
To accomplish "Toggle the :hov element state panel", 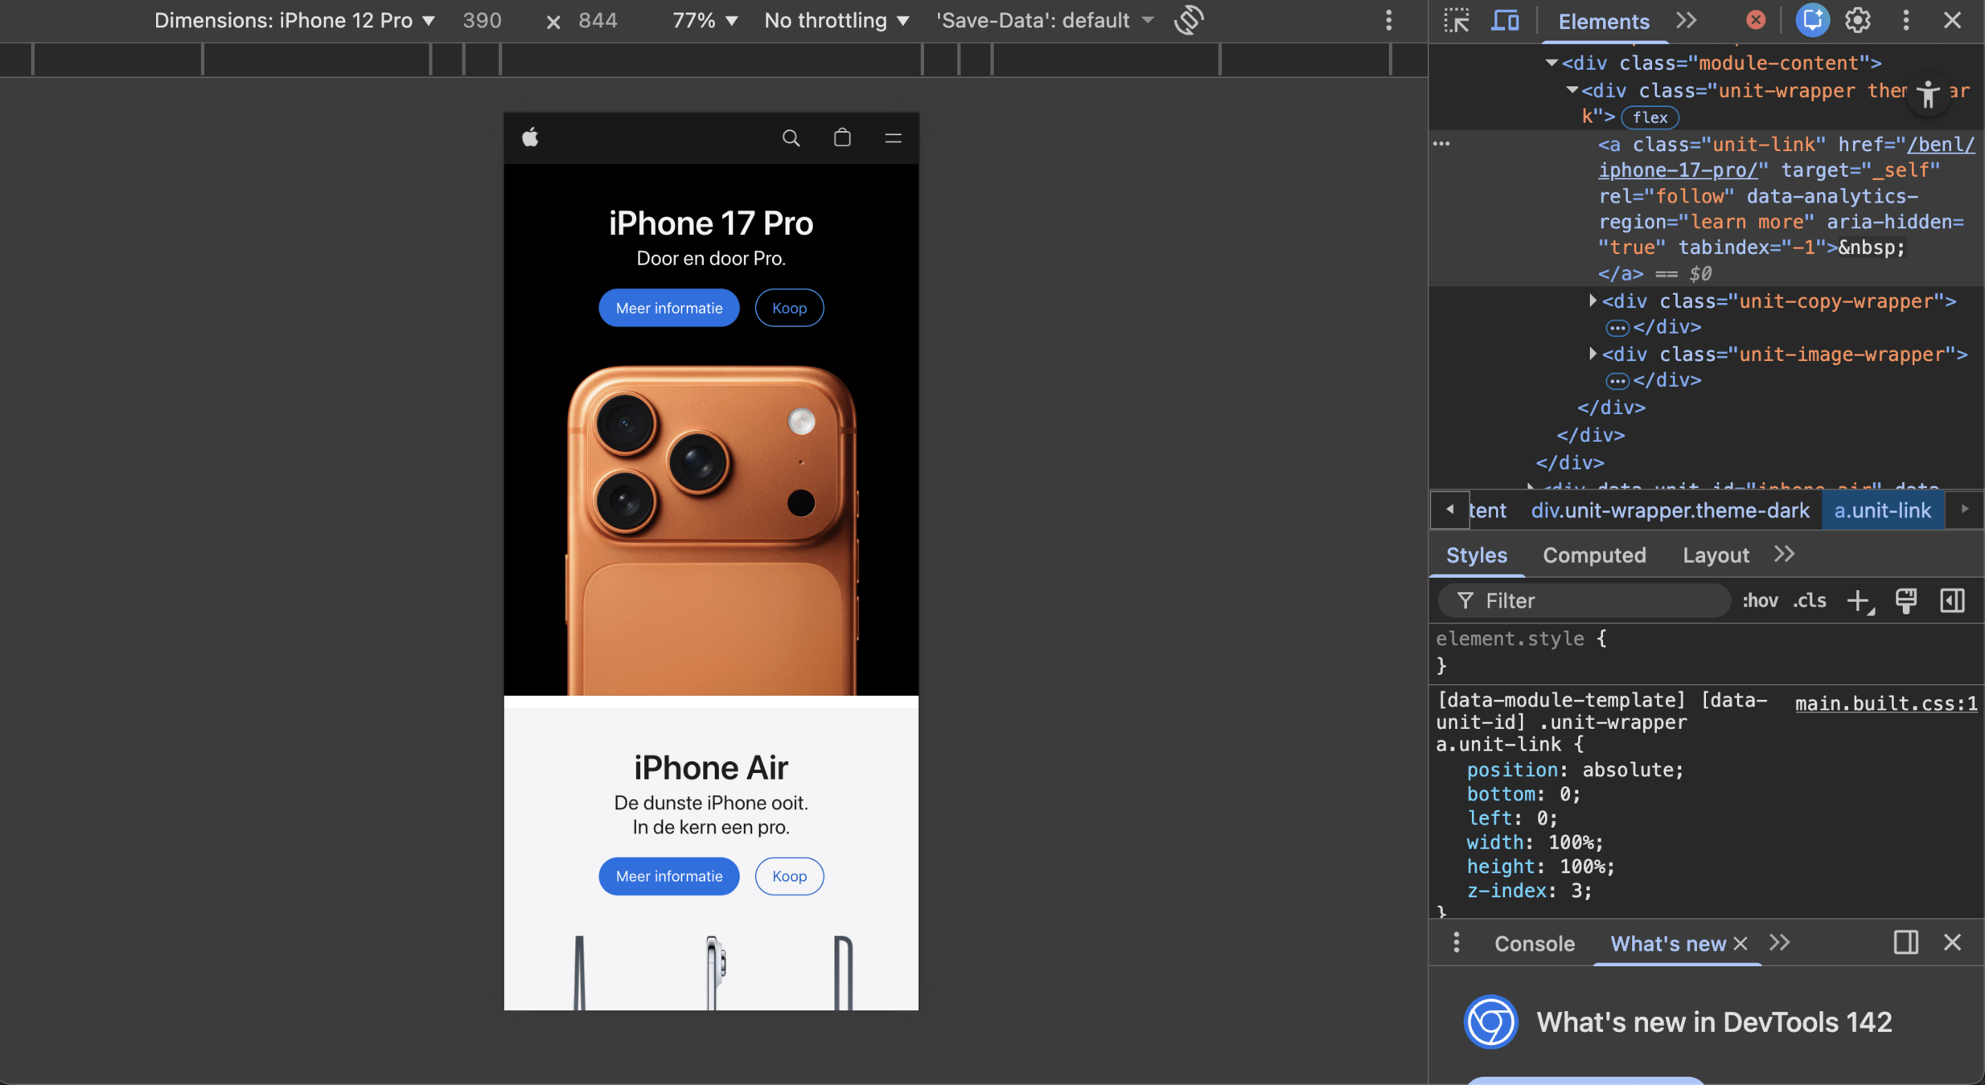I will tap(1760, 600).
